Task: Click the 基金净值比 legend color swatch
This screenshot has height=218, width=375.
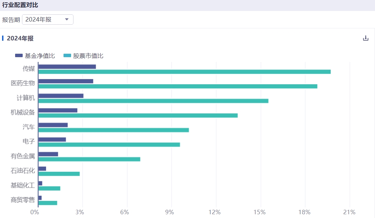Action: coord(19,56)
